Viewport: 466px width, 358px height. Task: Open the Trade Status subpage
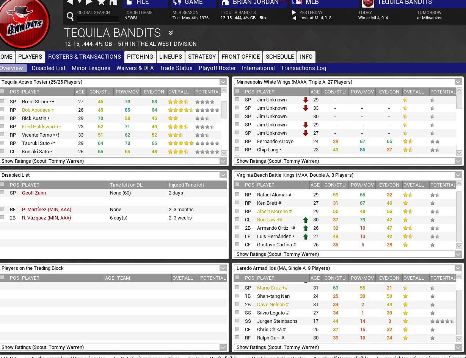(176, 68)
